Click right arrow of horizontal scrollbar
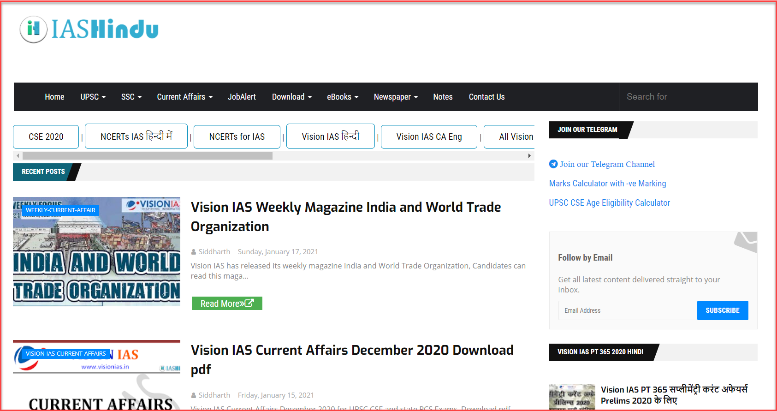Screen dimensions: 777x411 [x=529, y=156]
